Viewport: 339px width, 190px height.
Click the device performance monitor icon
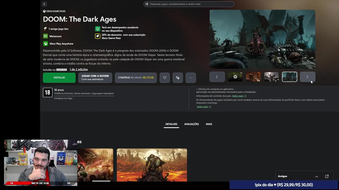[98, 29]
